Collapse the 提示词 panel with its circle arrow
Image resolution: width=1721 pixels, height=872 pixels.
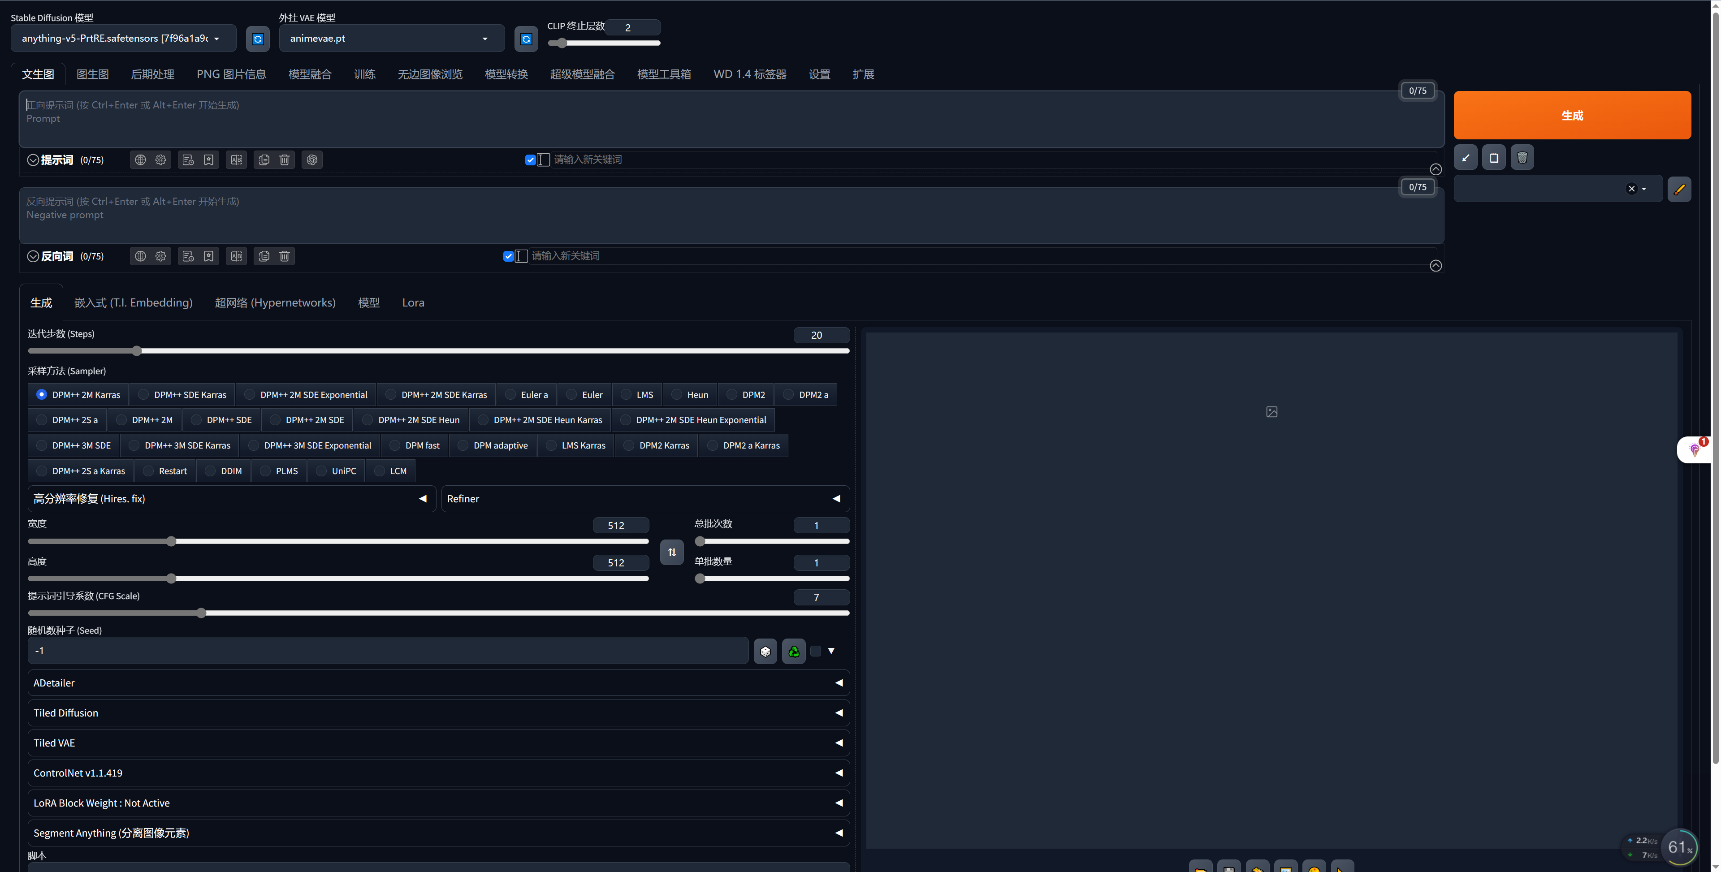point(33,160)
